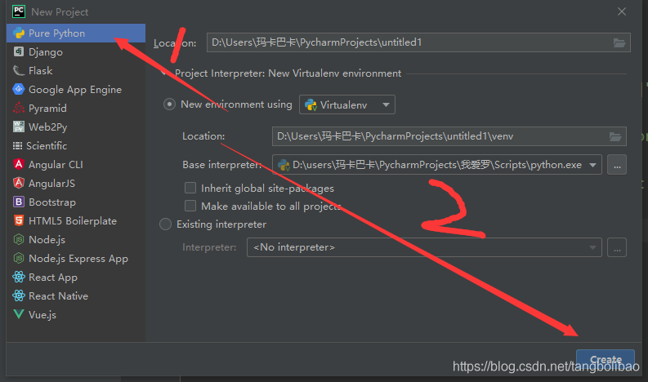Click the Scientific project icon
648x382 pixels.
(17, 146)
